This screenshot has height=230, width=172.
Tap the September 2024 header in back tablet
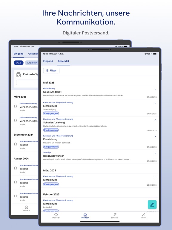click(23, 135)
